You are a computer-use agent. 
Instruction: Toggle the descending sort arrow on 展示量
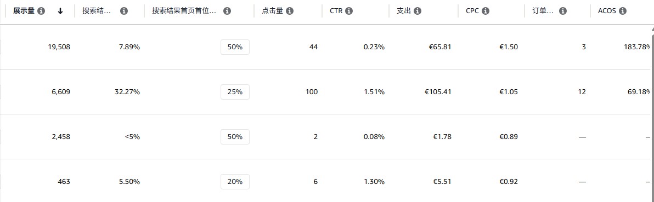[x=60, y=11]
